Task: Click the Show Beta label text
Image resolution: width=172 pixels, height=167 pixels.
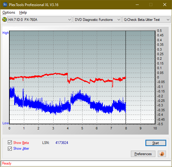Action: [21, 143]
